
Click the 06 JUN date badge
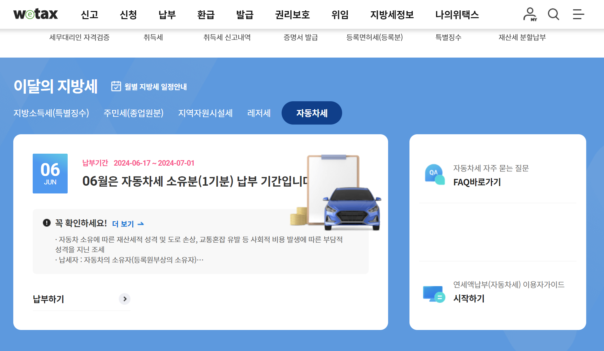50,173
